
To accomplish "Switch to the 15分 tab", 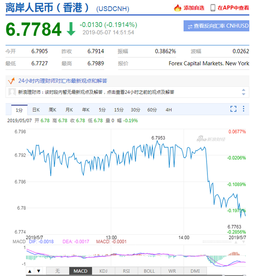I will click(x=119, y=110).
